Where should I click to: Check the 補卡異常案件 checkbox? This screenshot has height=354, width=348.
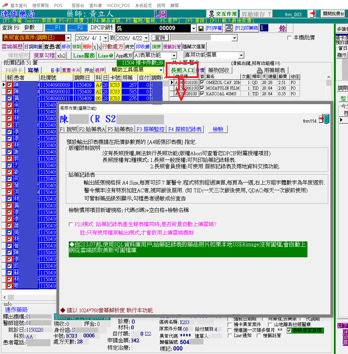tap(230, 325)
